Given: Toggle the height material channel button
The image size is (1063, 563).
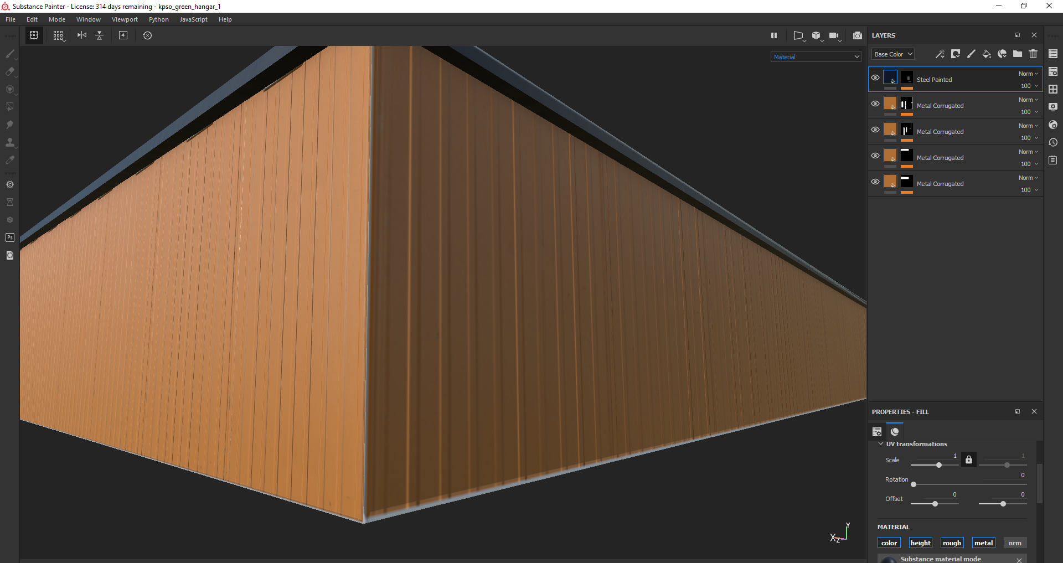Looking at the screenshot, I should 920,543.
